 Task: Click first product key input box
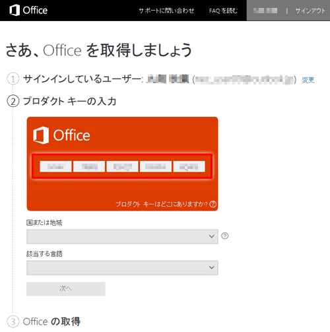click(x=55, y=166)
